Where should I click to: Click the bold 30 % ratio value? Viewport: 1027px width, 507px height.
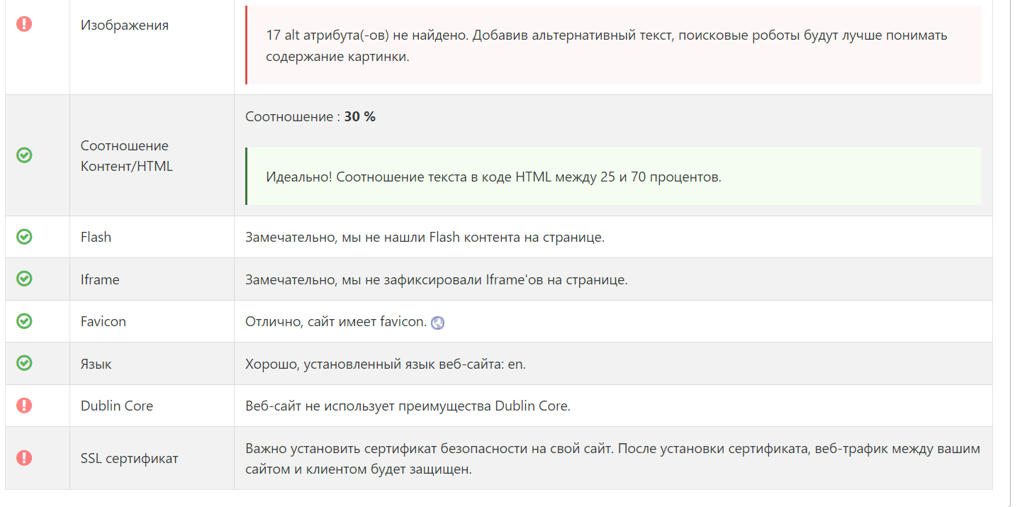360,117
